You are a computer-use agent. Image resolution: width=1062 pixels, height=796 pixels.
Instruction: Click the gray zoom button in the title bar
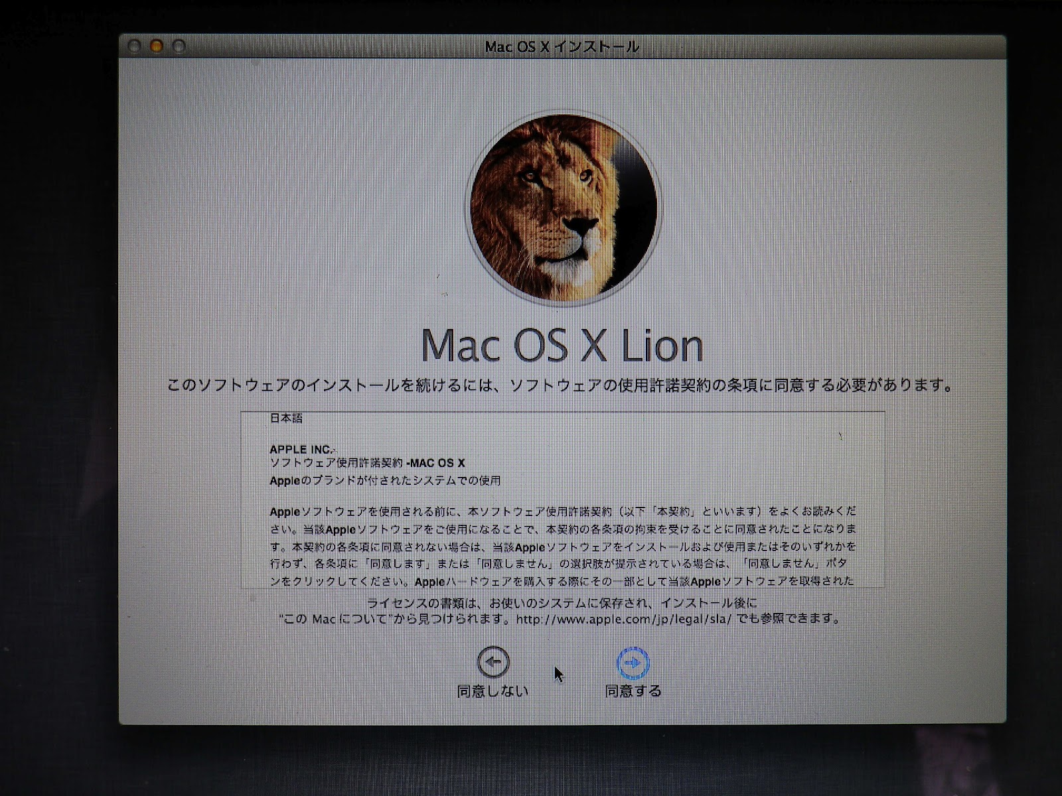pos(179,46)
